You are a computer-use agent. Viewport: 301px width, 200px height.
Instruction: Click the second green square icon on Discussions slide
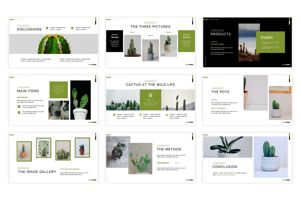[72, 28]
